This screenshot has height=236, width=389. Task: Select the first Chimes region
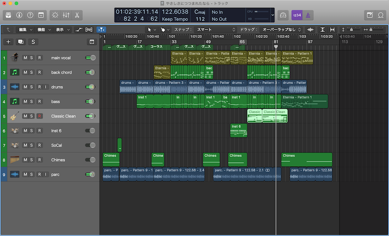point(111,160)
